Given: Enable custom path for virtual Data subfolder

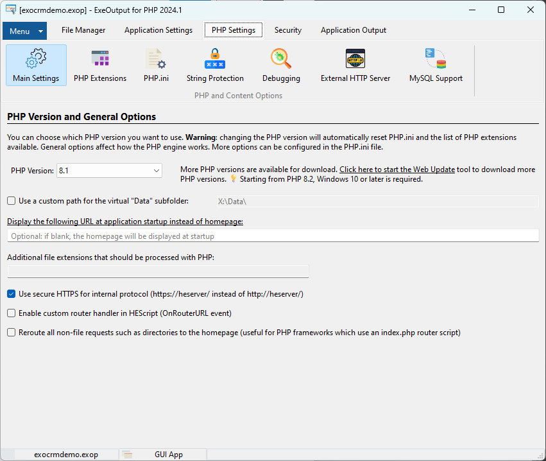Looking at the screenshot, I should pyautogui.click(x=11, y=200).
